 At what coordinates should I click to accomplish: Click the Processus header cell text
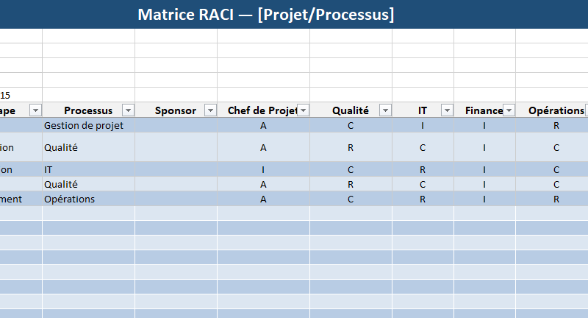pos(88,110)
